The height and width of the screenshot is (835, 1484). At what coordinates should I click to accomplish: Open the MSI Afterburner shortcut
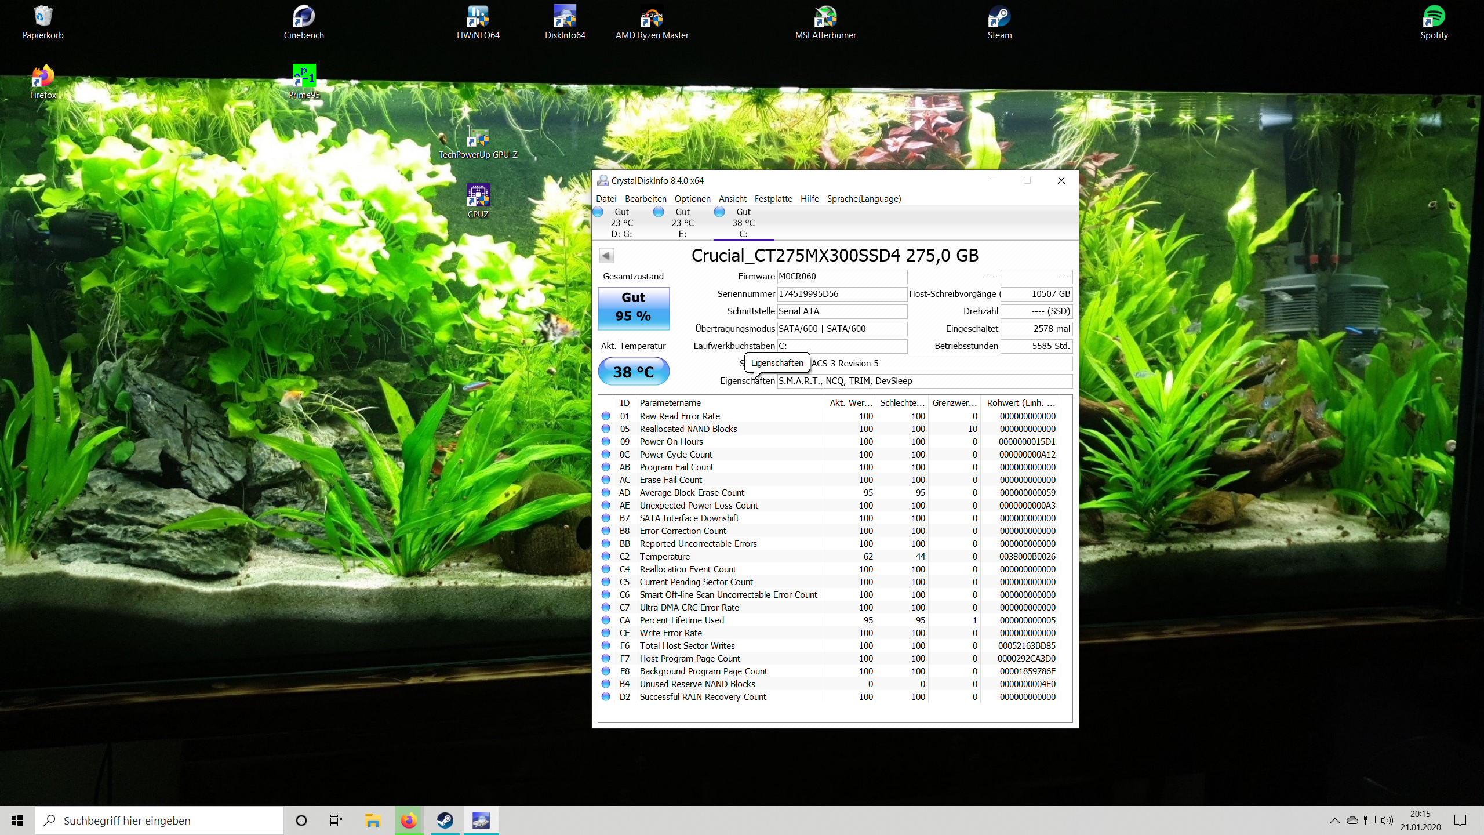pos(825,22)
